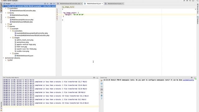Collapse the forms folder

6,13
